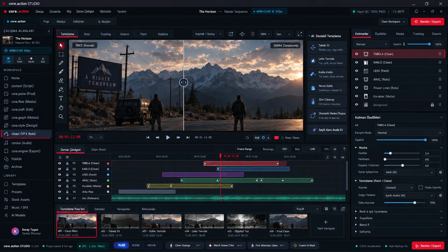Open Nesne Kaldır object removal
Screen dimensions: 448x252
tap(327, 88)
